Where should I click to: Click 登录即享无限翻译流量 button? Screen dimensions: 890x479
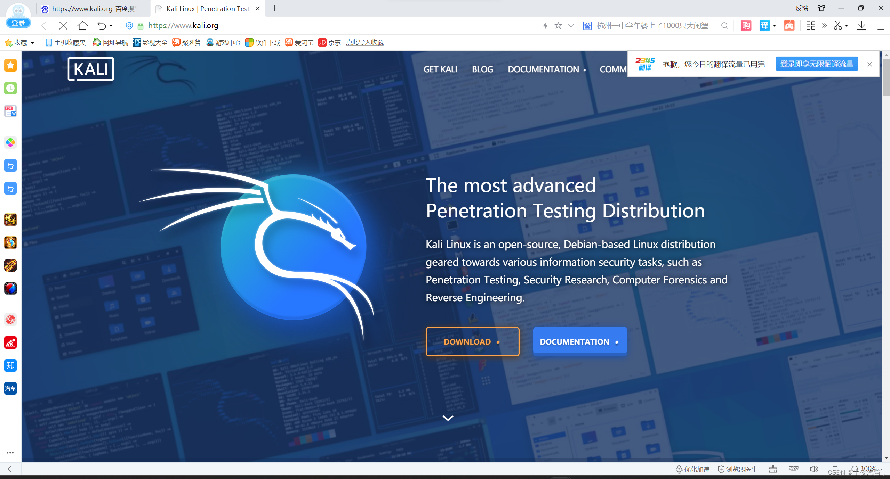pos(816,64)
